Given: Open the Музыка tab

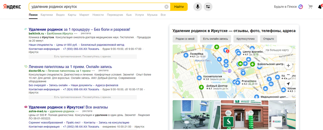Looking at the screenshot, I should click(x=152, y=15).
